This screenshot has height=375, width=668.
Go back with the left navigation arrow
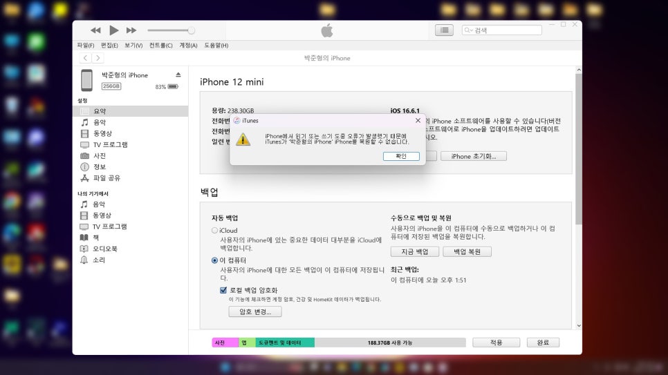86,58
